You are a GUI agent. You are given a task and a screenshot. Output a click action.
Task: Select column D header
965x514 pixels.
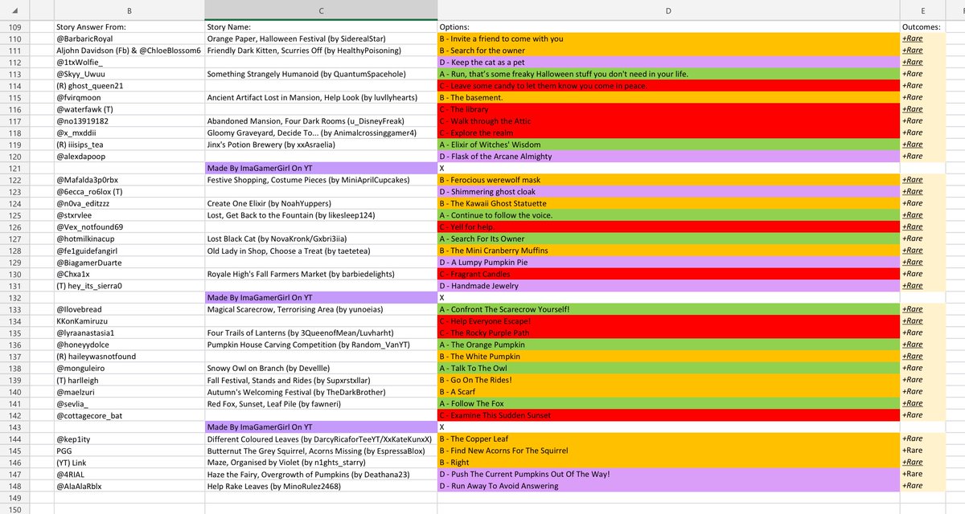point(668,10)
